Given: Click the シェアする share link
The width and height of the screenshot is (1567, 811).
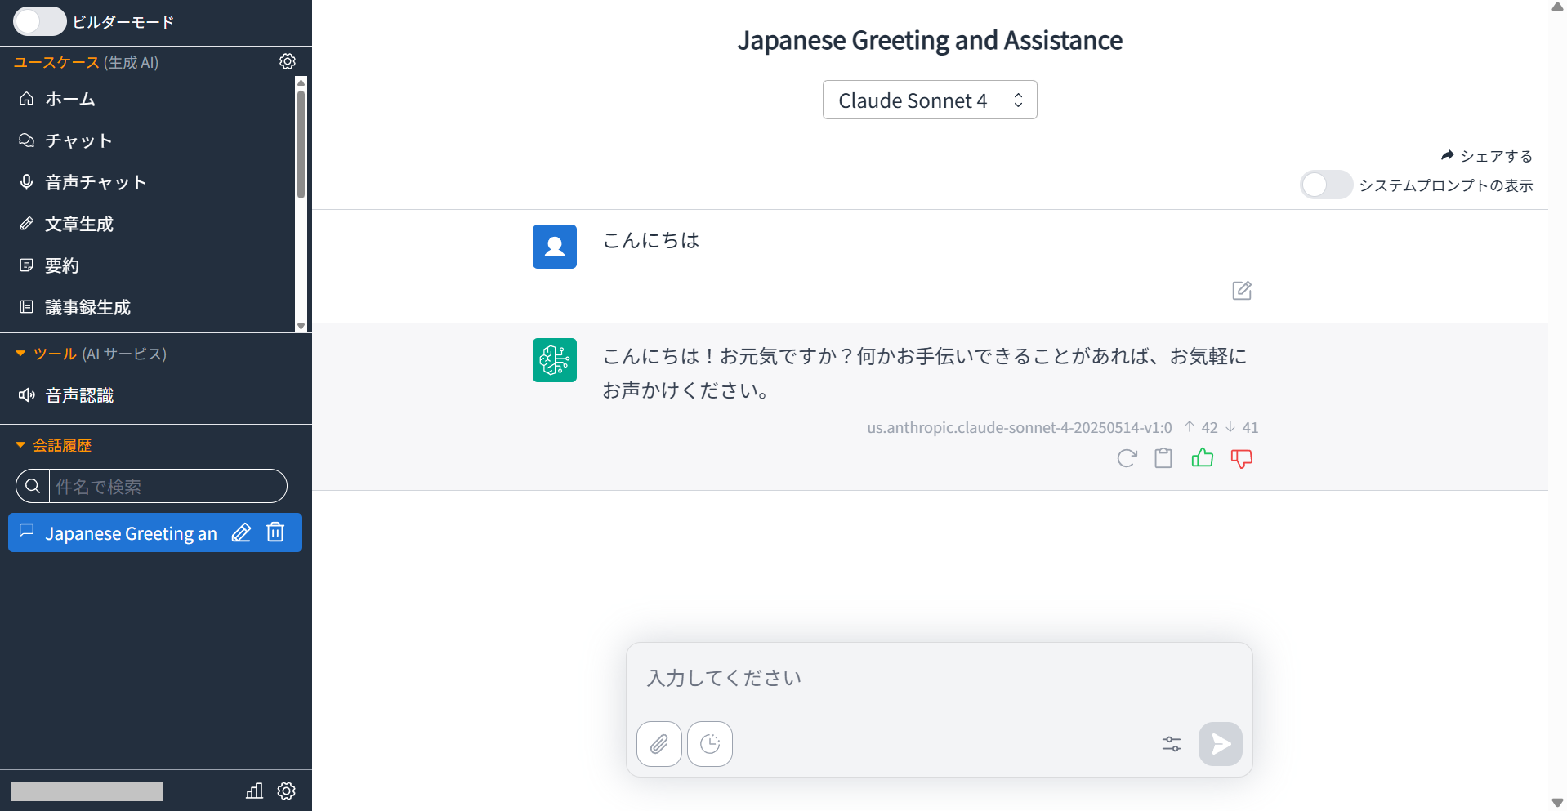Looking at the screenshot, I should pos(1486,155).
